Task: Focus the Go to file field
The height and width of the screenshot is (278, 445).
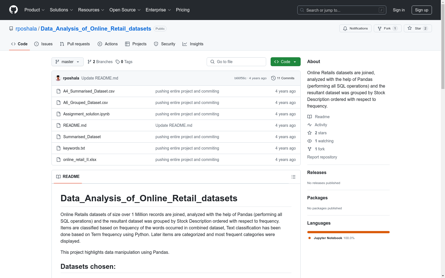Action: (236, 62)
